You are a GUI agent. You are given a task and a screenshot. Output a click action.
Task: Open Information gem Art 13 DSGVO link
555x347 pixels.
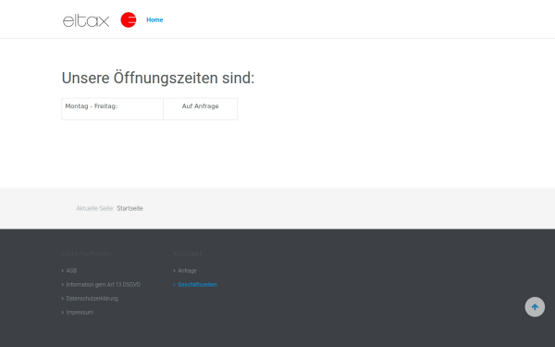[103, 284]
